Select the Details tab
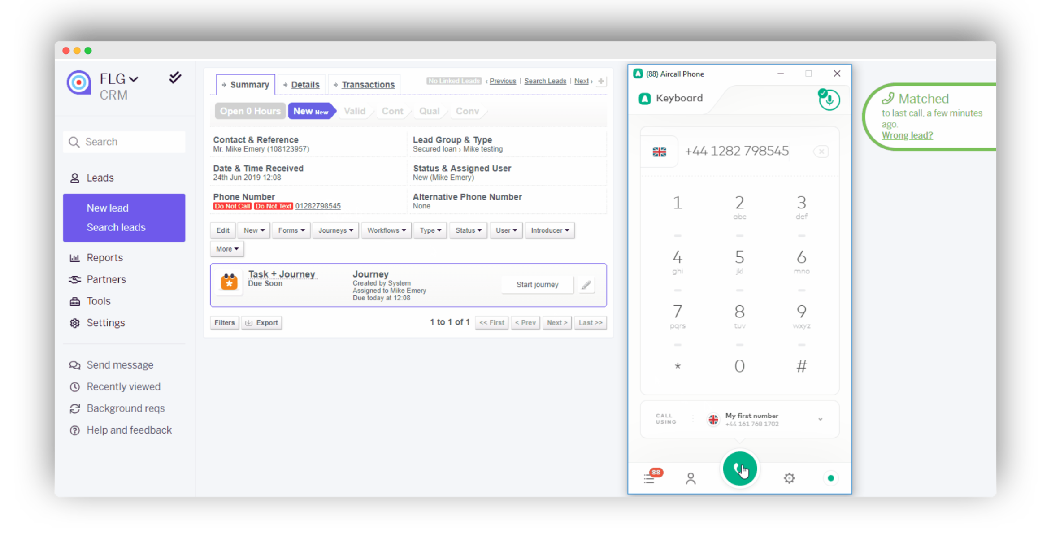The height and width of the screenshot is (538, 1051). tap(305, 84)
